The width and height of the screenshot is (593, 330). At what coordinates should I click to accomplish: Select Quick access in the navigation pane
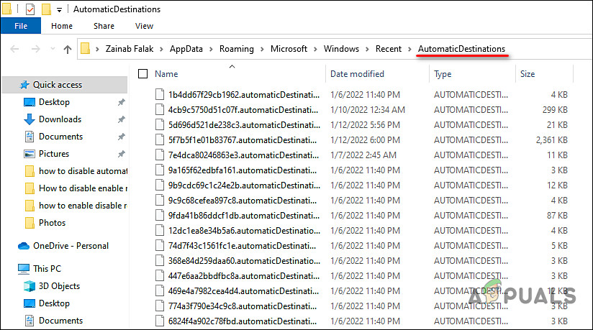click(x=65, y=85)
